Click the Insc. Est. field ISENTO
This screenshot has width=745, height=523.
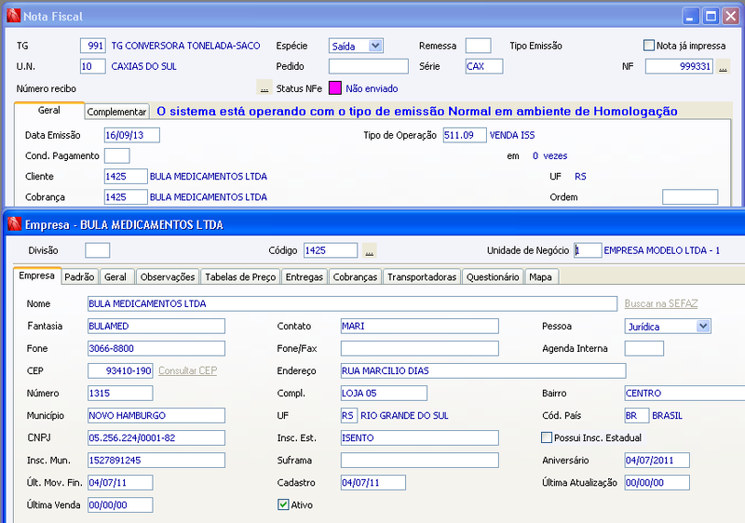(x=420, y=437)
